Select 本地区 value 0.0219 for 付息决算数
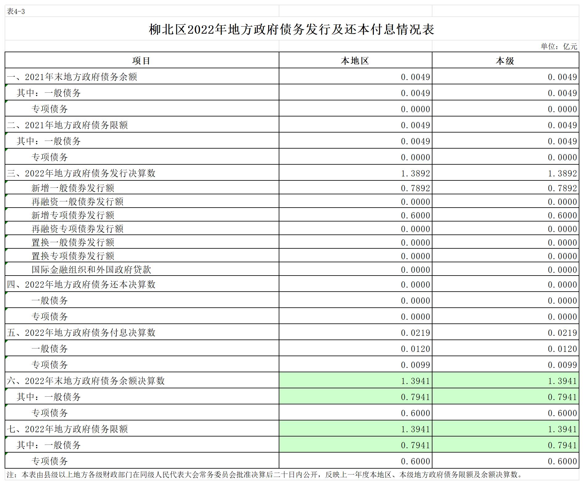 [x=355, y=332]
